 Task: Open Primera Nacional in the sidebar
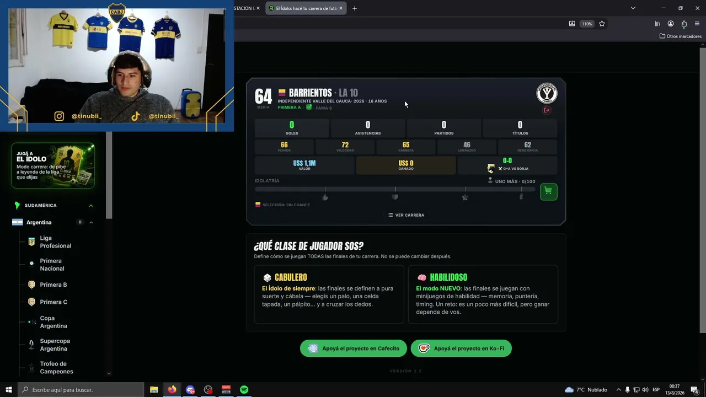53,265
